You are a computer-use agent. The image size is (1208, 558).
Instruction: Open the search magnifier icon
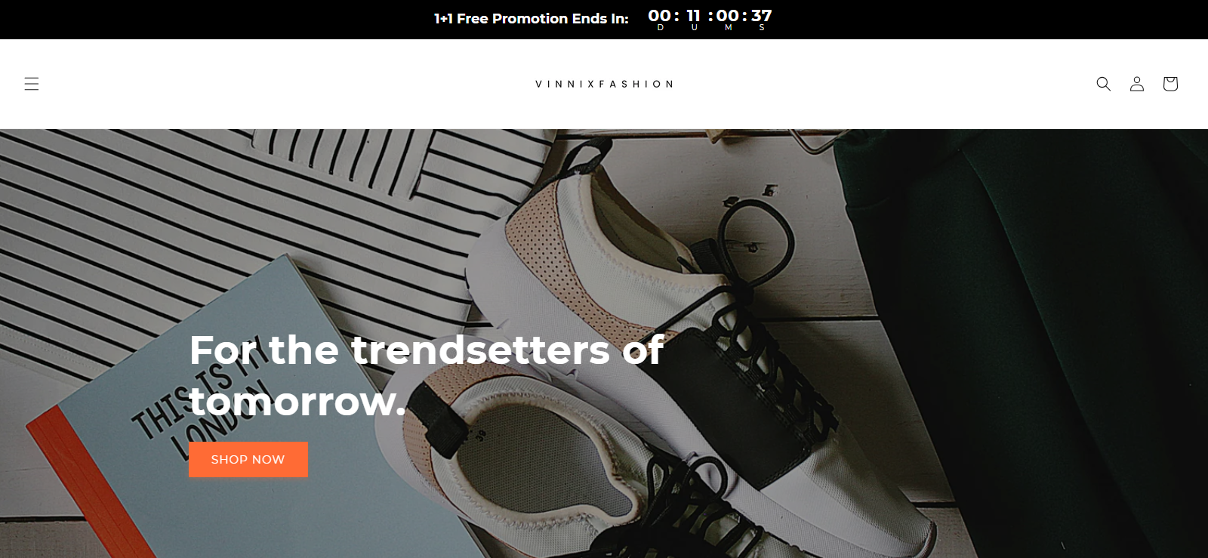pyautogui.click(x=1103, y=84)
